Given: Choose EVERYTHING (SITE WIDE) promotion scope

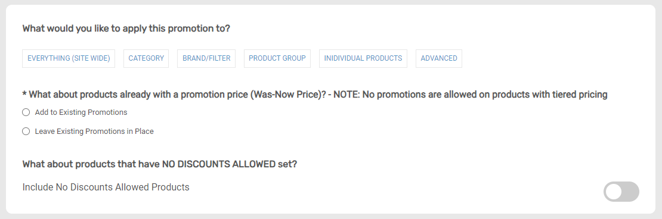Looking at the screenshot, I should (x=69, y=58).
